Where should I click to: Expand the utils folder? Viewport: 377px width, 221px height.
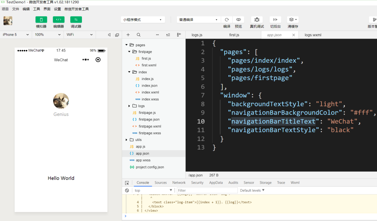[126, 140]
